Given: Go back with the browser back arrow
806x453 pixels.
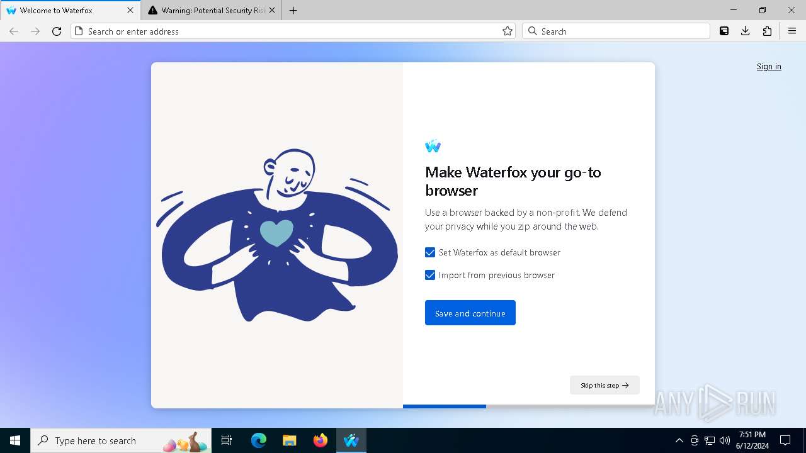Looking at the screenshot, I should point(14,31).
